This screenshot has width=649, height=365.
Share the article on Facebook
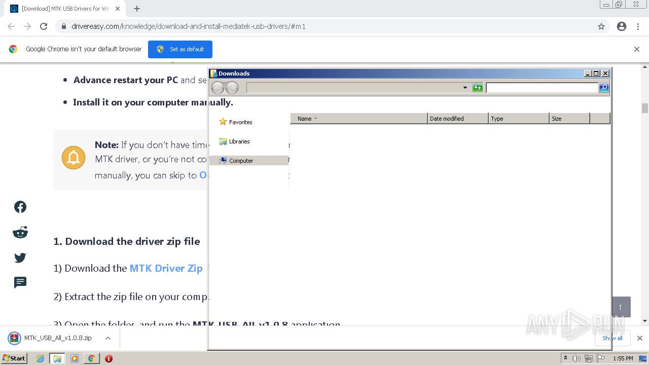click(x=20, y=207)
